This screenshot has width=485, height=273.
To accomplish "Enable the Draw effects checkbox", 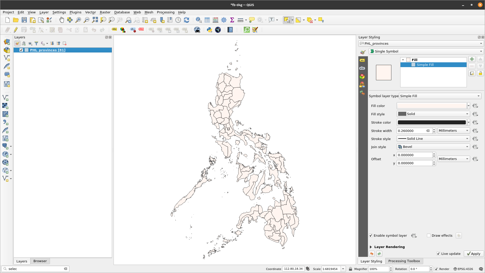I will point(428,235).
